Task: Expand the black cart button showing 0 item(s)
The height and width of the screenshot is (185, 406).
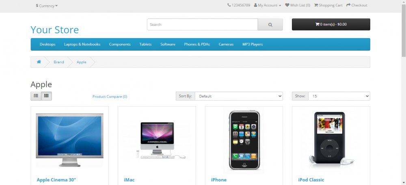Action: click(x=331, y=24)
